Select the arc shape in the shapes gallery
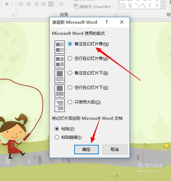Screen dimensions: 171x181 tap(137, 5)
